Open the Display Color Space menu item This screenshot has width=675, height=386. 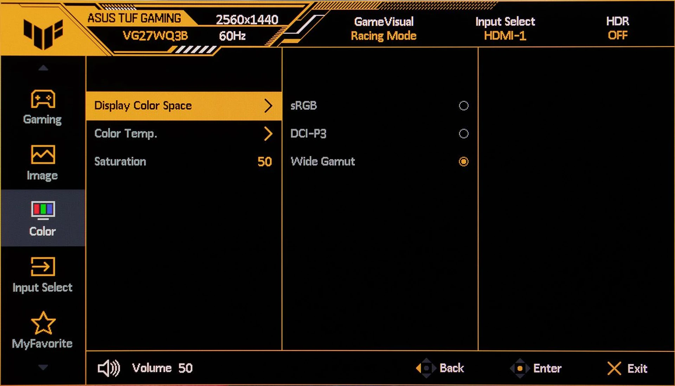184,106
